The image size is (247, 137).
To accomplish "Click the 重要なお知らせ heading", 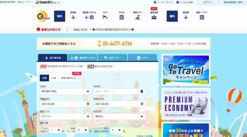I will click(51, 29).
